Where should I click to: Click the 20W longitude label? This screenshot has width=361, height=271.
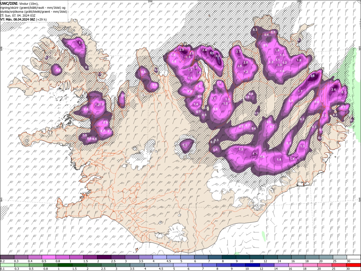(150, 1)
